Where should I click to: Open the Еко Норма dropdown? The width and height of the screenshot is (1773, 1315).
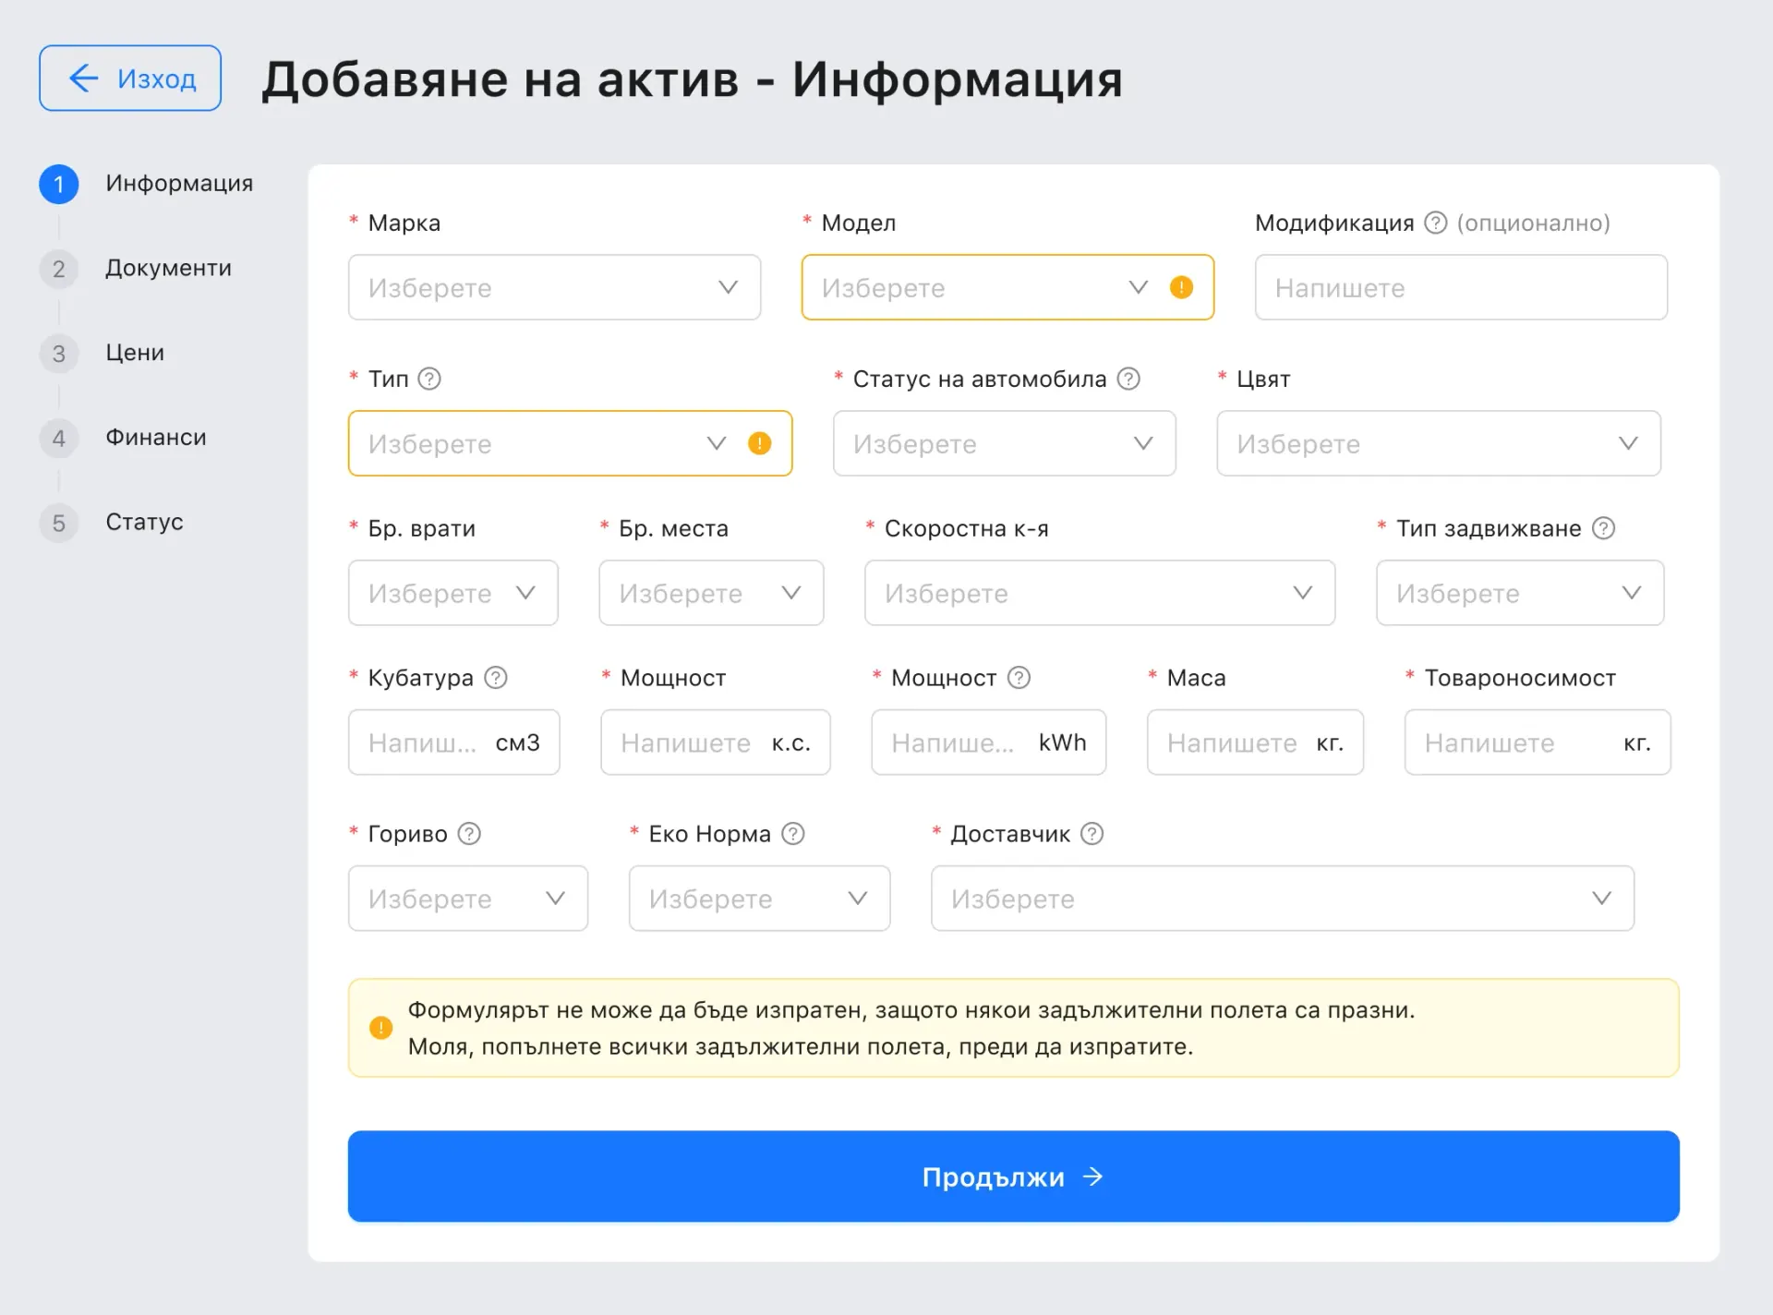point(759,899)
